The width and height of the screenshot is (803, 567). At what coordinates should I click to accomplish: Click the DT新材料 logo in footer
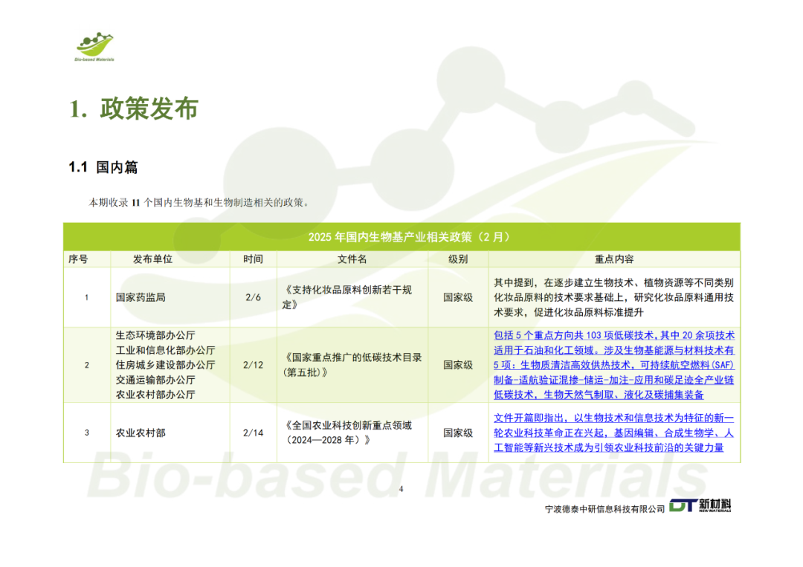[x=700, y=506]
